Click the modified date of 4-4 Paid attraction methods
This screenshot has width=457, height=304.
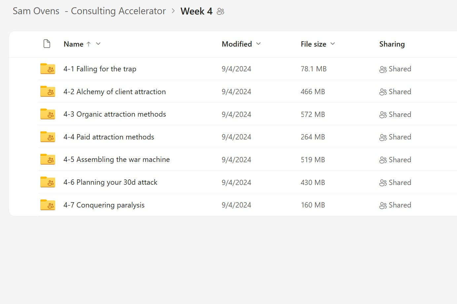coord(236,137)
